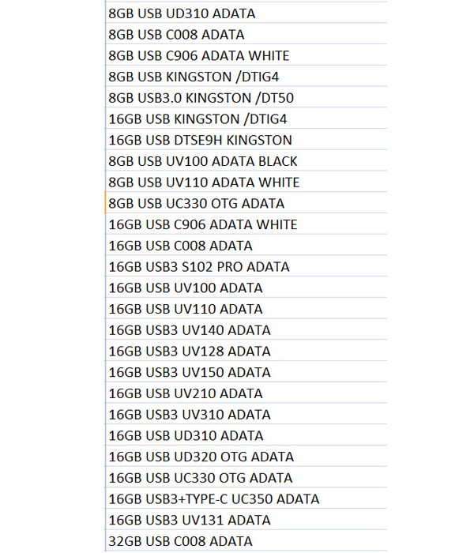Click the 8GB USB UC330 OTG ADATA cell
The image size is (474, 553).
[x=246, y=203]
